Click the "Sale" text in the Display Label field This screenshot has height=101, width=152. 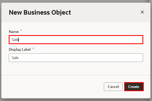pyautogui.click(x=15, y=58)
